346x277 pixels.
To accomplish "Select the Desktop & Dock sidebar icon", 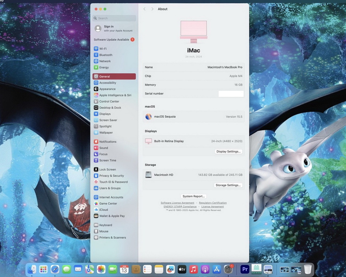I will click(x=96, y=108).
